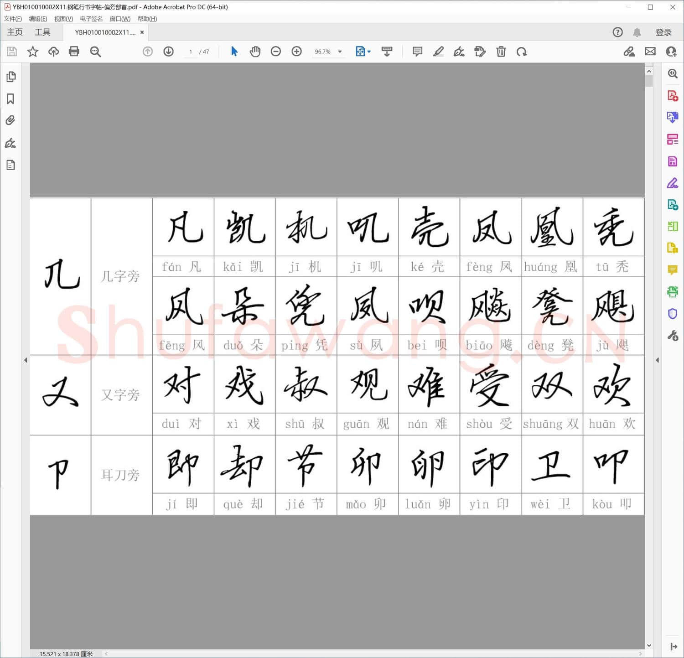Open the More Tools wrench icon

click(673, 336)
